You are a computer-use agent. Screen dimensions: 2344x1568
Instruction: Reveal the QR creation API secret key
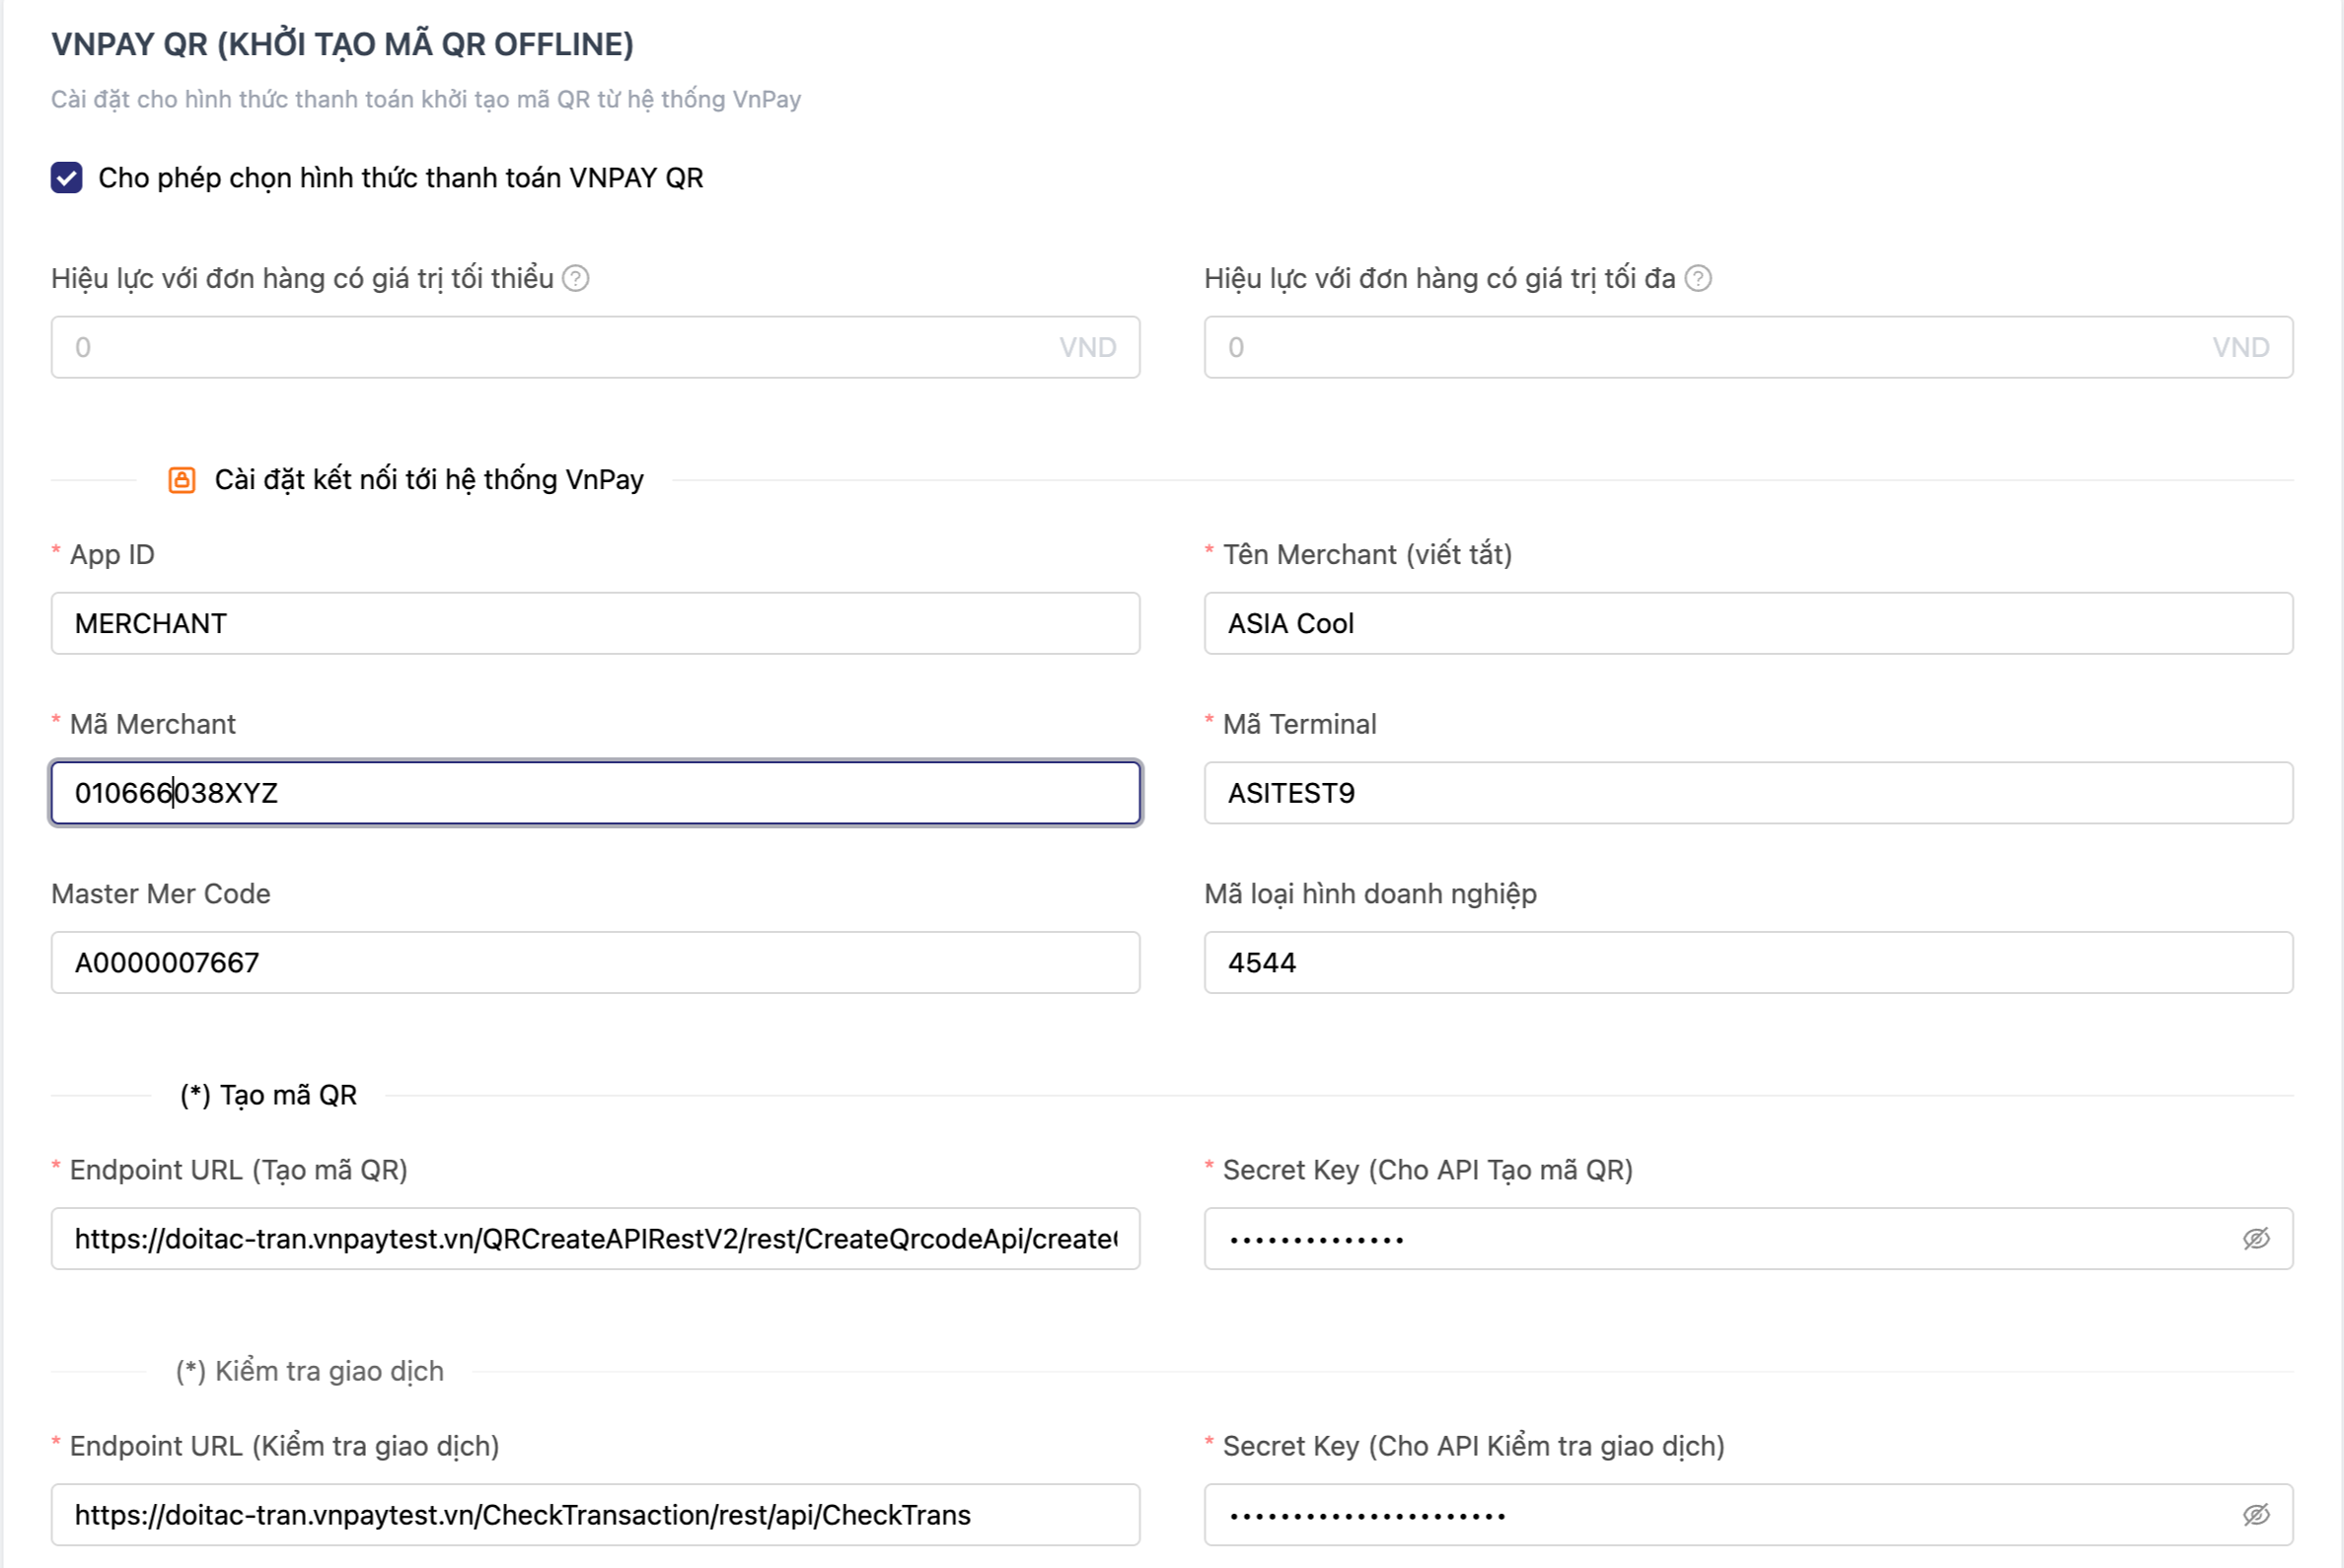tap(2255, 1239)
